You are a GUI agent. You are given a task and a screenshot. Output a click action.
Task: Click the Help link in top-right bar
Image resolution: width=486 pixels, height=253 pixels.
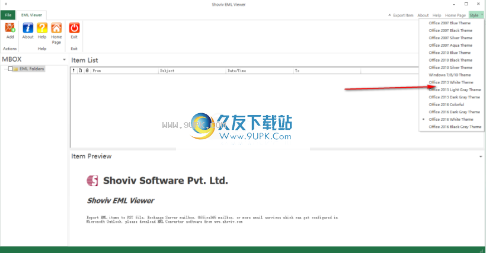click(437, 15)
